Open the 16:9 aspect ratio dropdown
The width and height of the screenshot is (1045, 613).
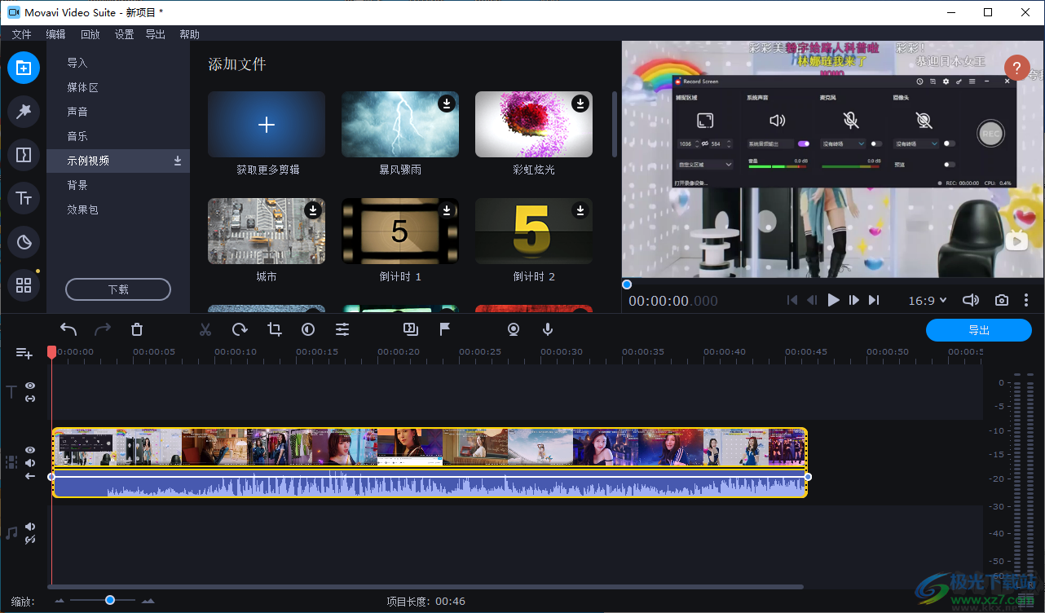[x=927, y=300]
